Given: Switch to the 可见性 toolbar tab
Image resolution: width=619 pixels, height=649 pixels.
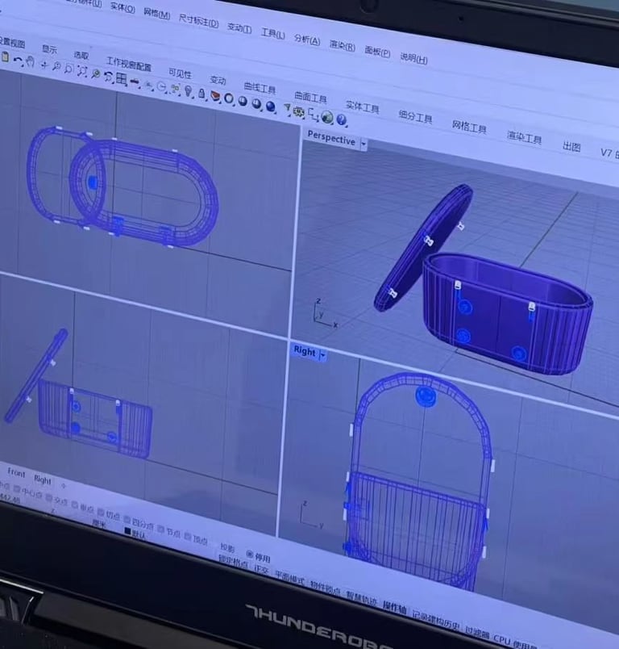Looking at the screenshot, I should pos(181,73).
